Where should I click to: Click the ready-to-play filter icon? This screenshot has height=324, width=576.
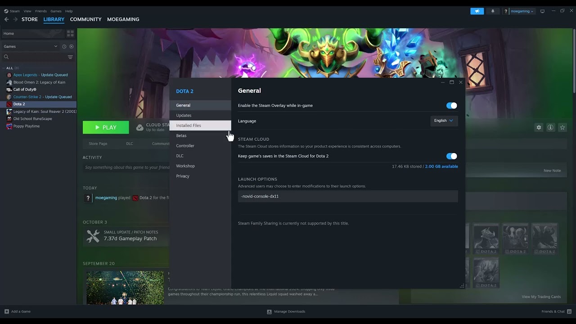click(71, 46)
